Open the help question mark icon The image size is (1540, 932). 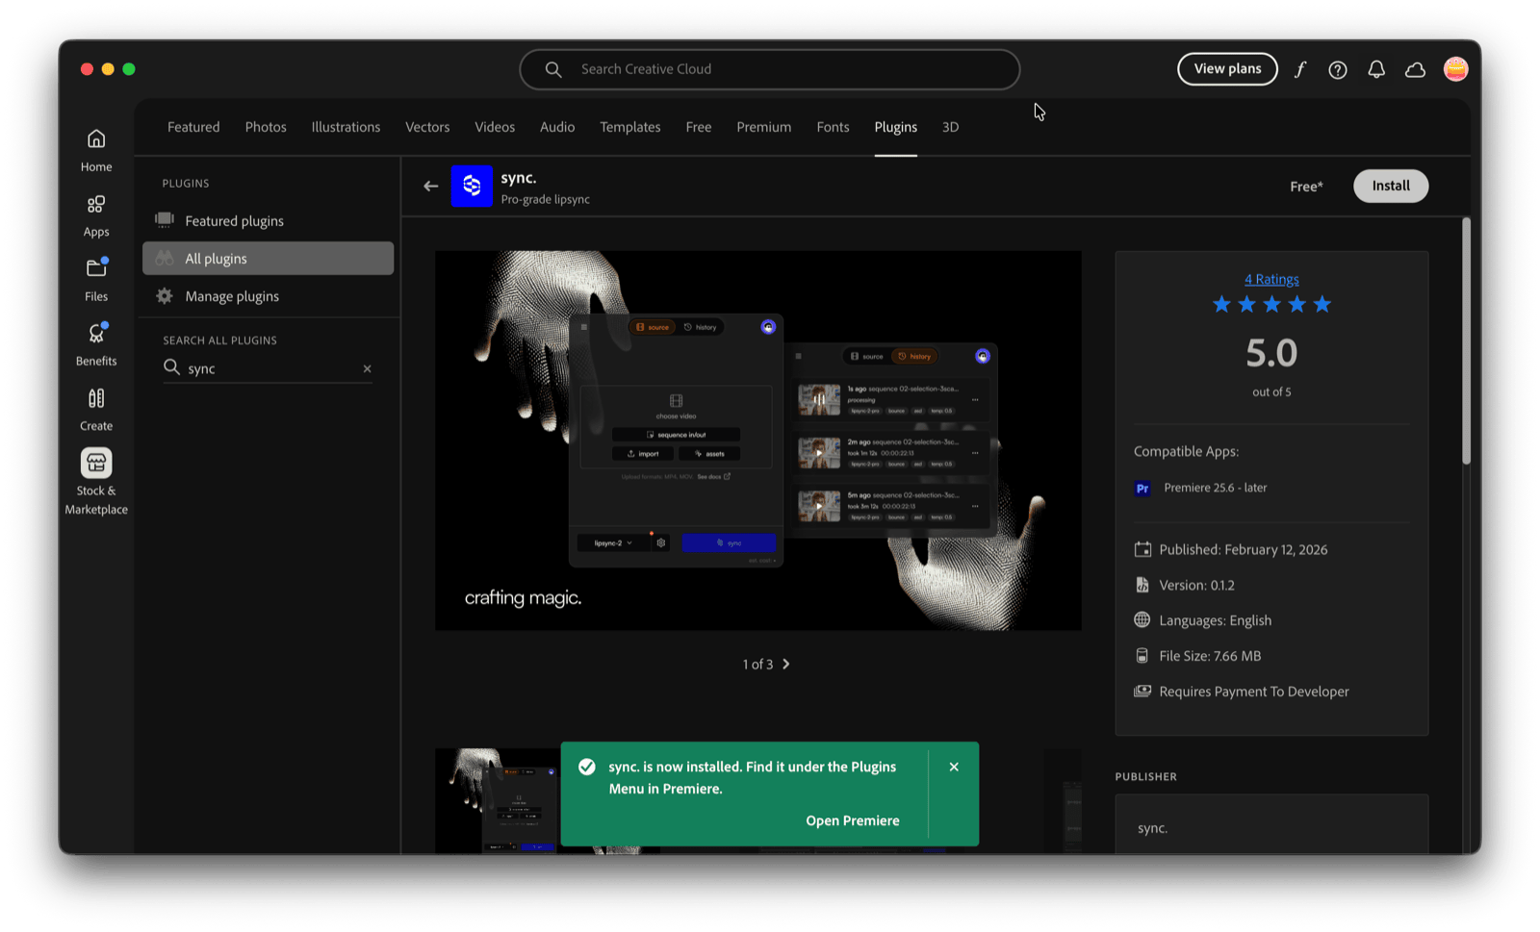[x=1338, y=69]
